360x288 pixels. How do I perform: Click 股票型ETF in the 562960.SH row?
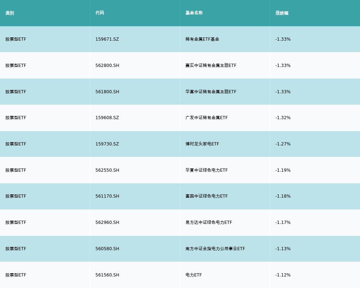click(16, 222)
